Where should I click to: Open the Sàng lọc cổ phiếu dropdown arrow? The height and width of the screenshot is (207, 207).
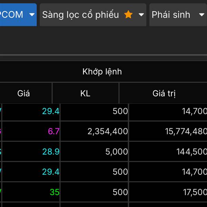click(141, 14)
